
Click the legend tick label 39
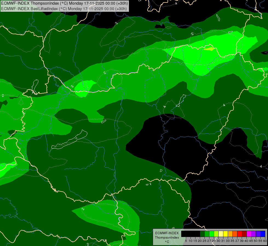point(242,241)
